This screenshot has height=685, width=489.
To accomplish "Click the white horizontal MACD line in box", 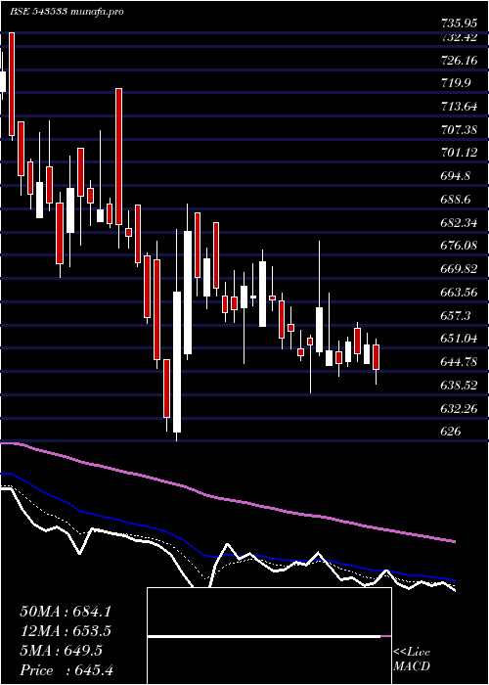I will 264,637.
